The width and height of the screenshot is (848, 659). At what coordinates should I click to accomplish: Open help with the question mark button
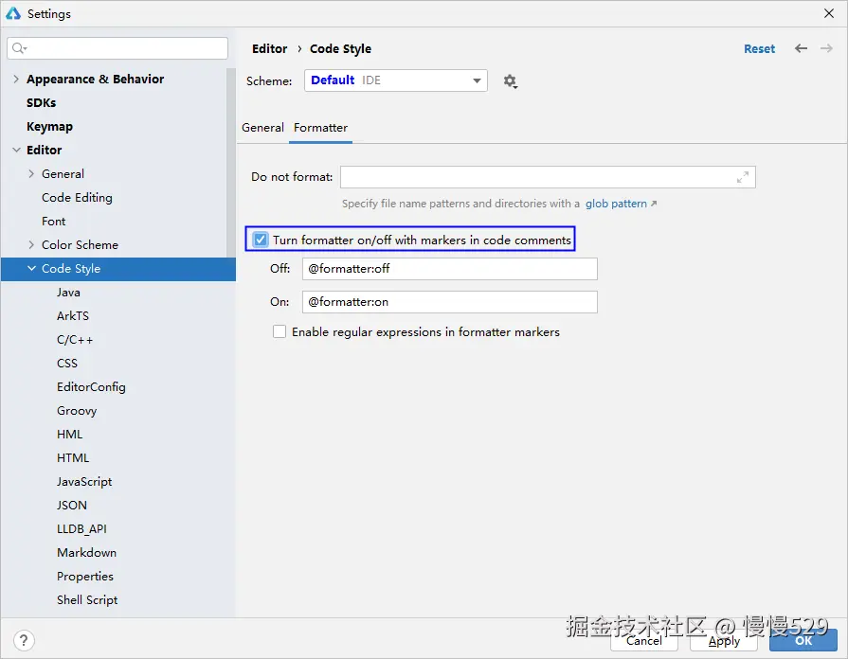click(x=24, y=641)
